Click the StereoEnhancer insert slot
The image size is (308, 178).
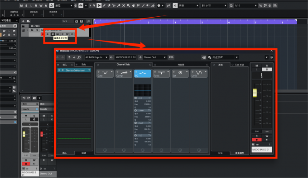(x=74, y=70)
